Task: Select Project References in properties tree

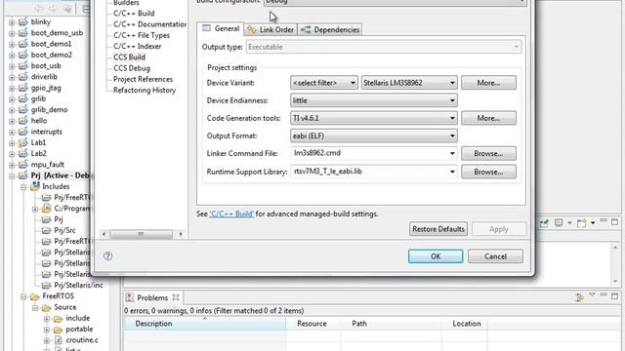Action: pos(143,79)
